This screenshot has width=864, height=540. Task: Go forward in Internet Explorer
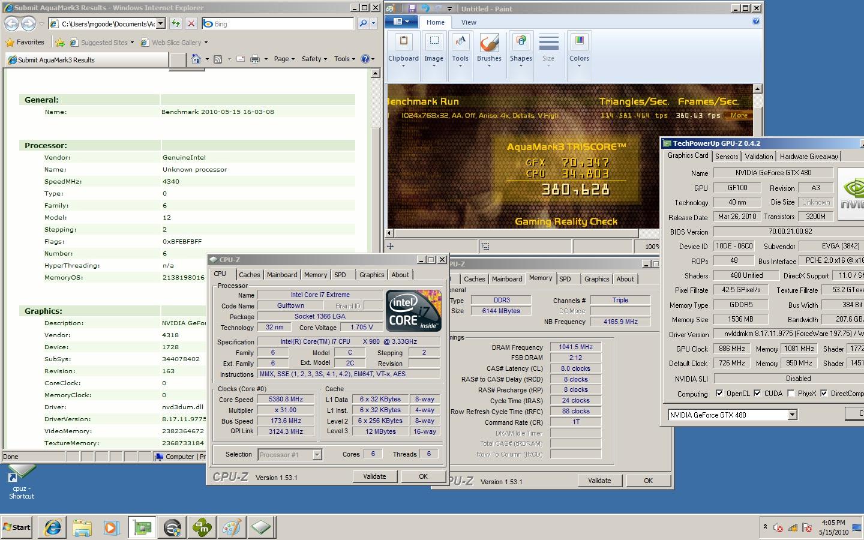[x=28, y=23]
